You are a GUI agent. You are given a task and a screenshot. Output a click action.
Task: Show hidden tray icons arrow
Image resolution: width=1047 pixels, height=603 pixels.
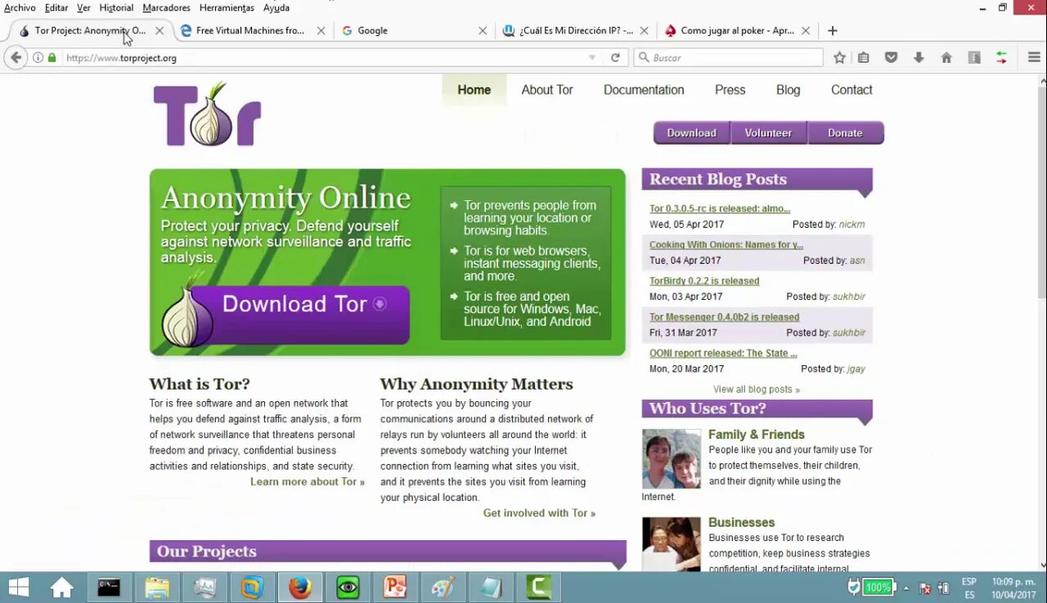coord(905,587)
